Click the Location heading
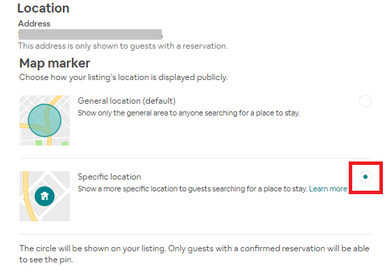The height and width of the screenshot is (277, 385). click(43, 8)
